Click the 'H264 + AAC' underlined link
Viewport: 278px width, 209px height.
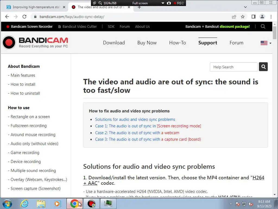[258, 178]
